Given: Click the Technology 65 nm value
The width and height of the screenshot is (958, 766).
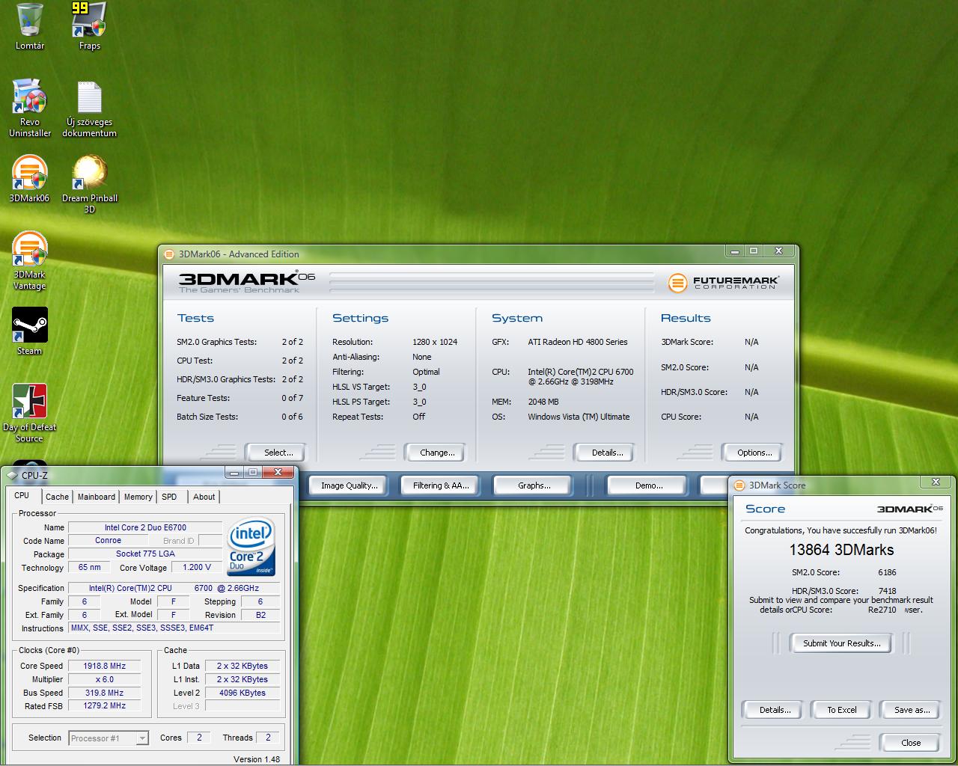Looking at the screenshot, I should 89,567.
